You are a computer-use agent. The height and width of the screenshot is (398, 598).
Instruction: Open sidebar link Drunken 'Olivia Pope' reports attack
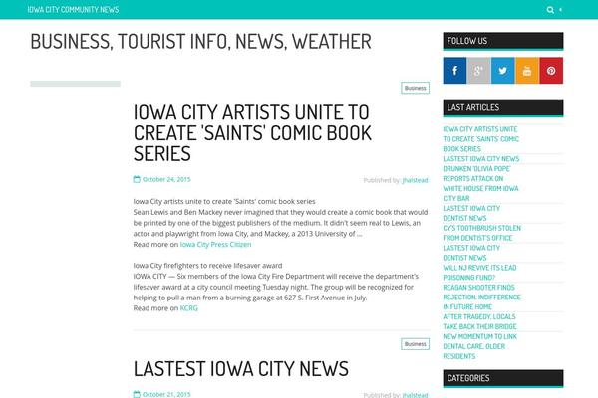point(480,183)
